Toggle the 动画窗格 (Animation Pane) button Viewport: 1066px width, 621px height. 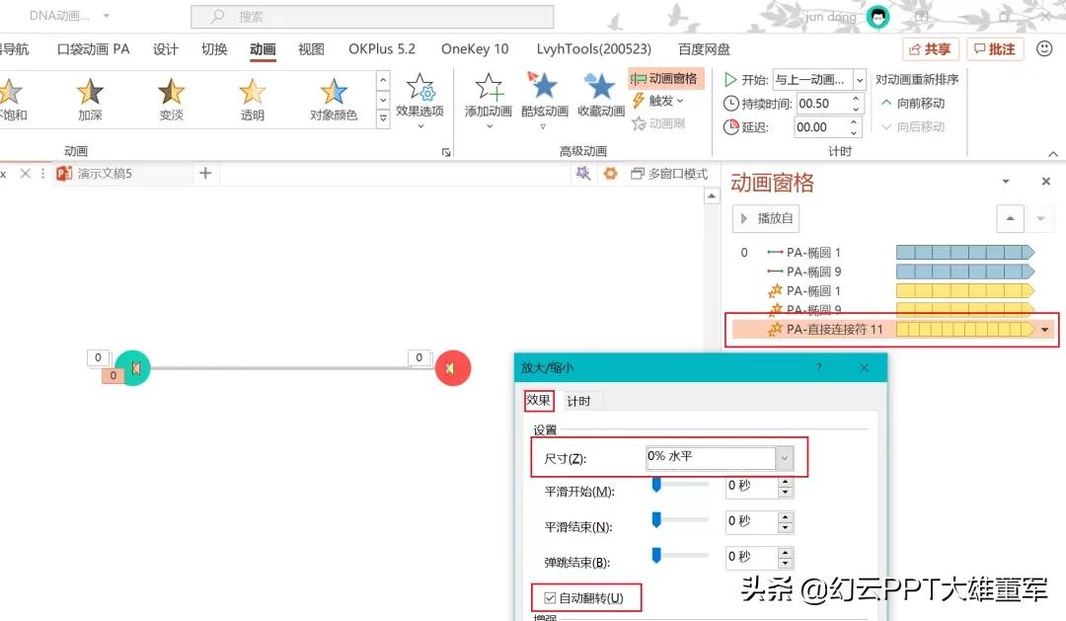tap(666, 77)
